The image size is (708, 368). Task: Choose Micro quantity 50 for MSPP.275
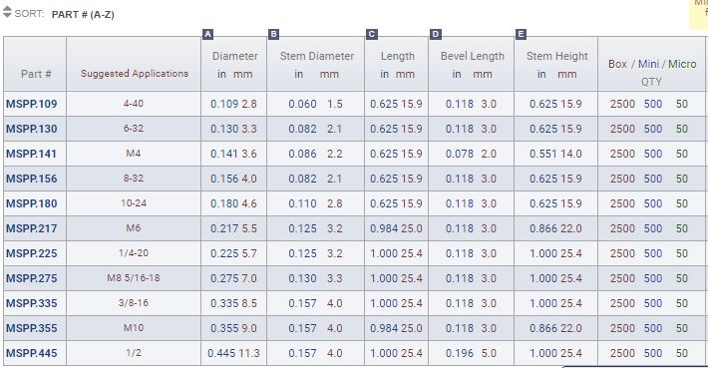682,278
